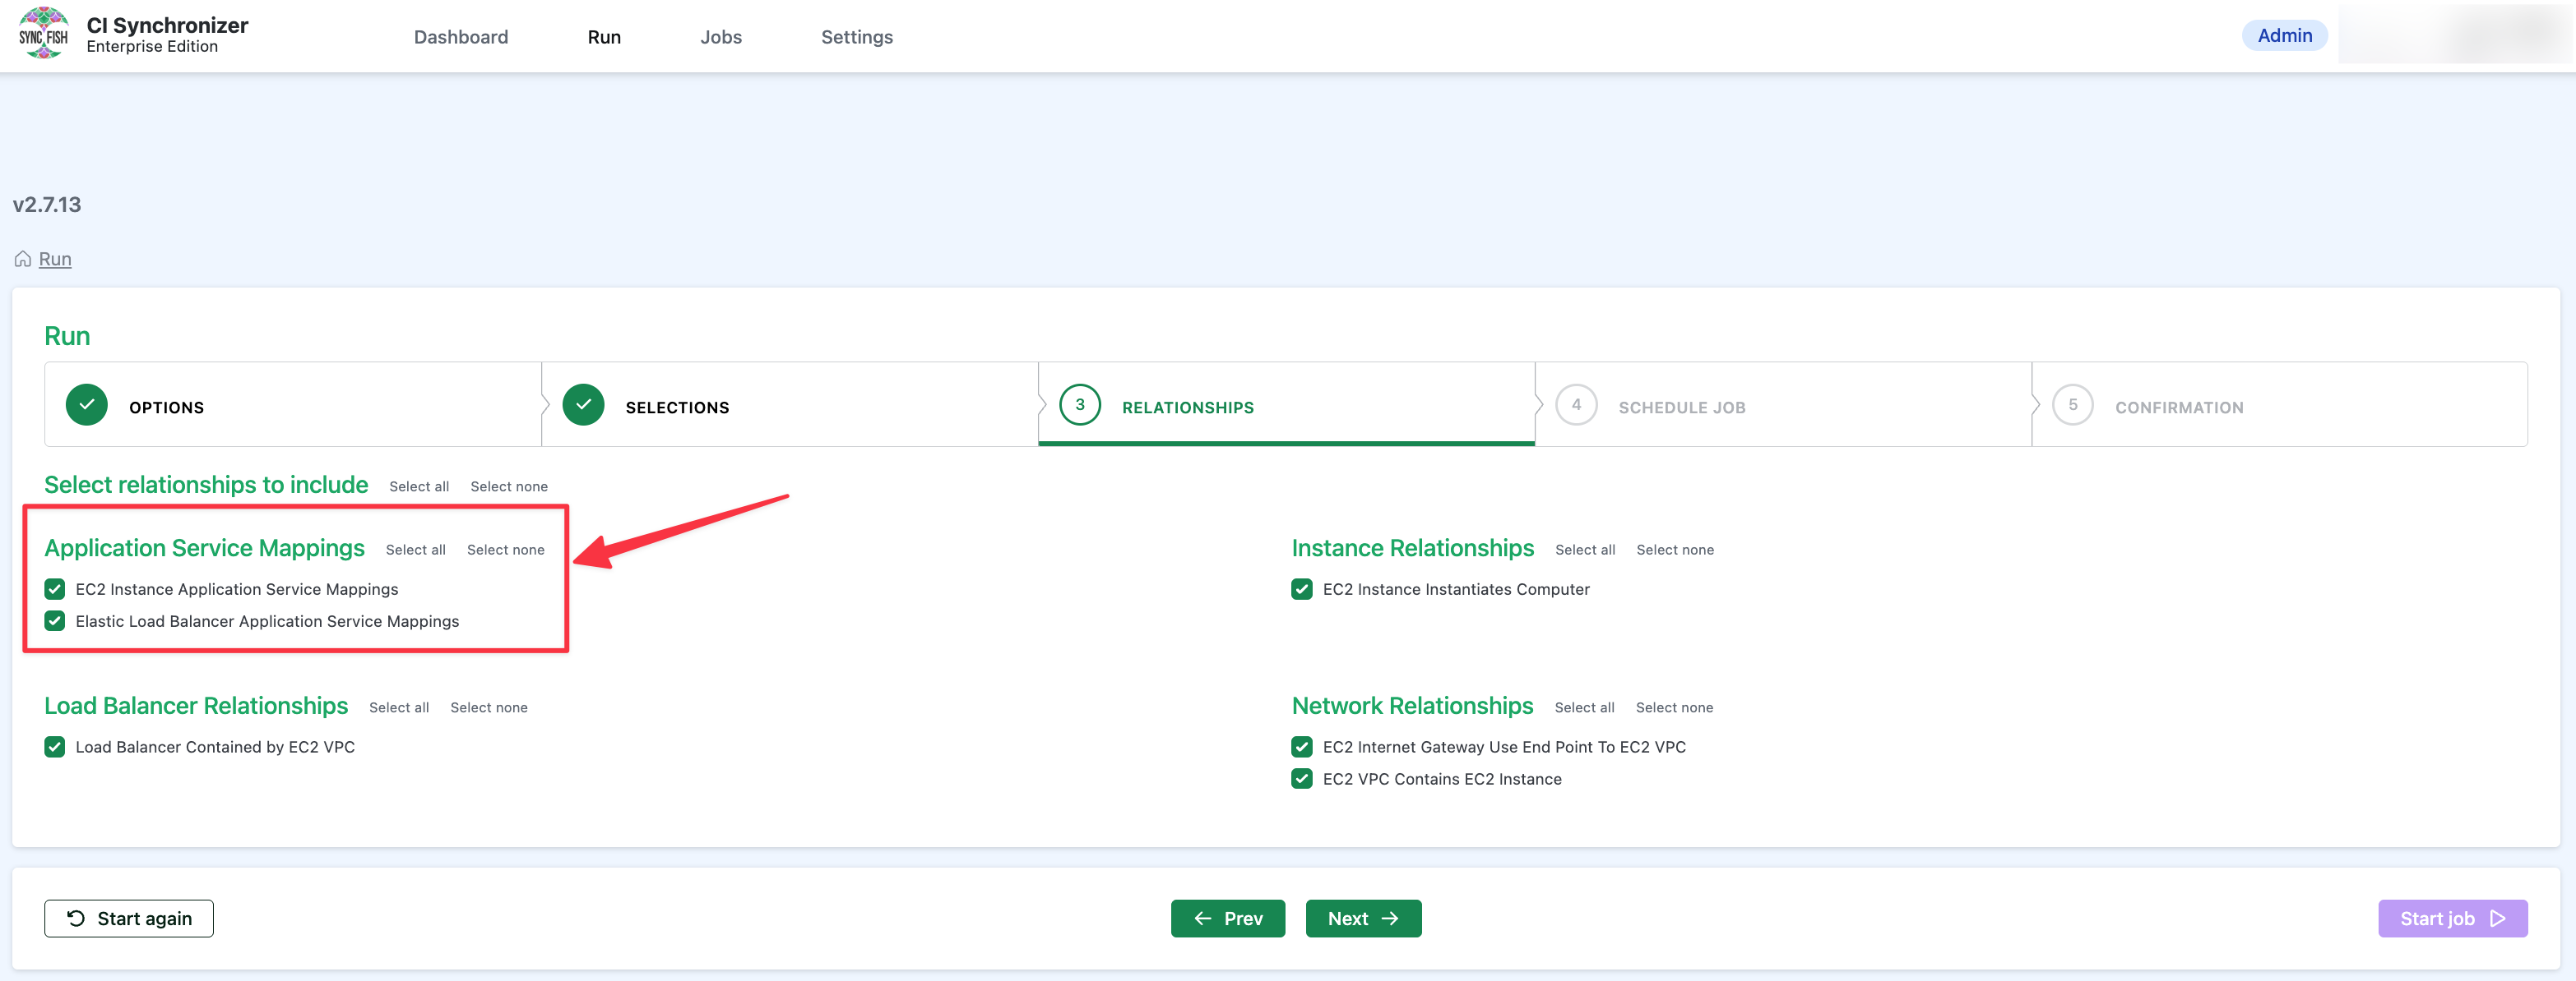This screenshot has height=981, width=2576.
Task: Select none for Instance Relationships
Action: [1675, 550]
